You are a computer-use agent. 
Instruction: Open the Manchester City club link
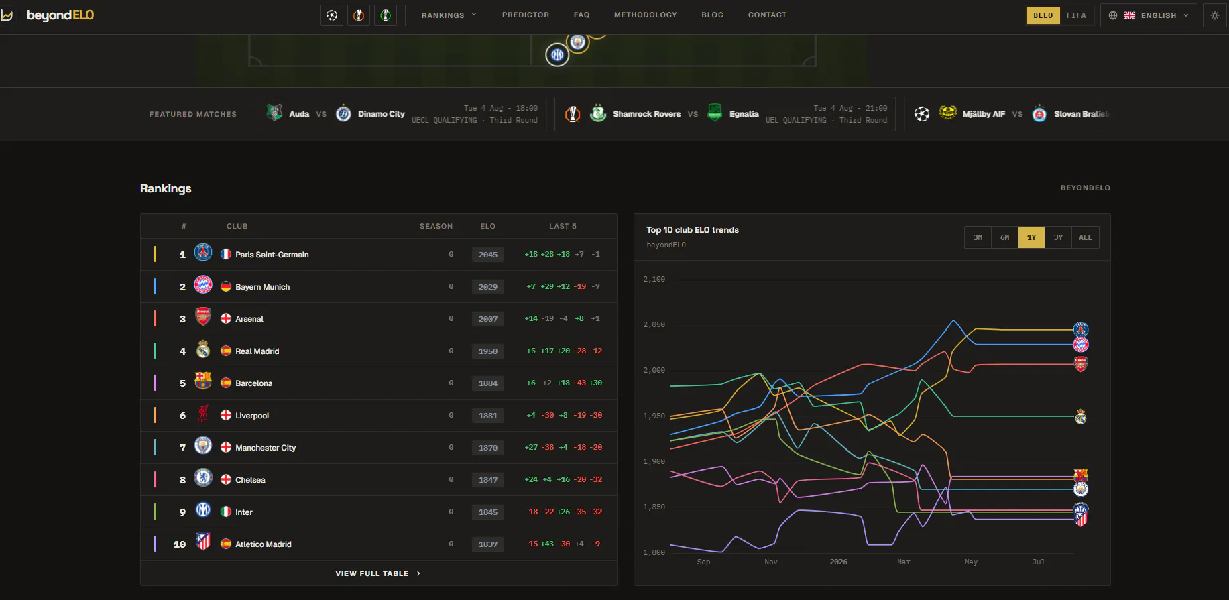(266, 448)
